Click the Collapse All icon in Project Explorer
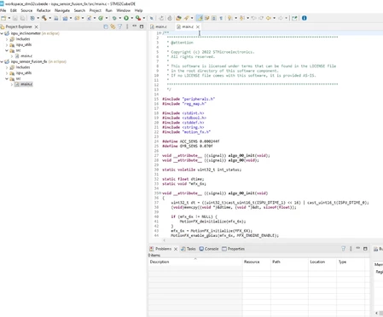Screen dimensions: 383x317 (106, 26)
